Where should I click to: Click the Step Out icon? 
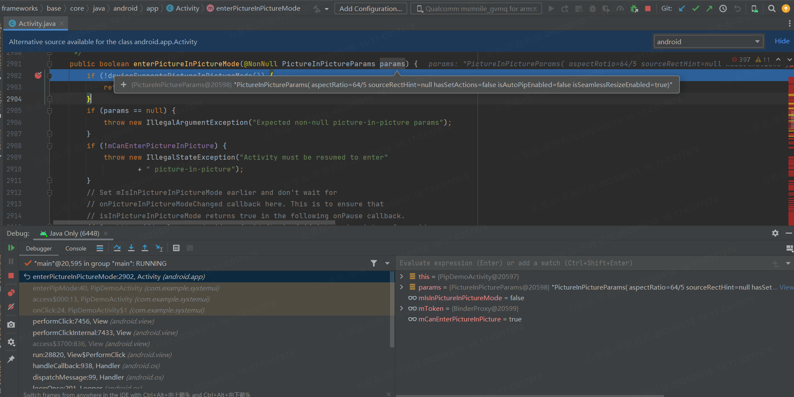(145, 248)
